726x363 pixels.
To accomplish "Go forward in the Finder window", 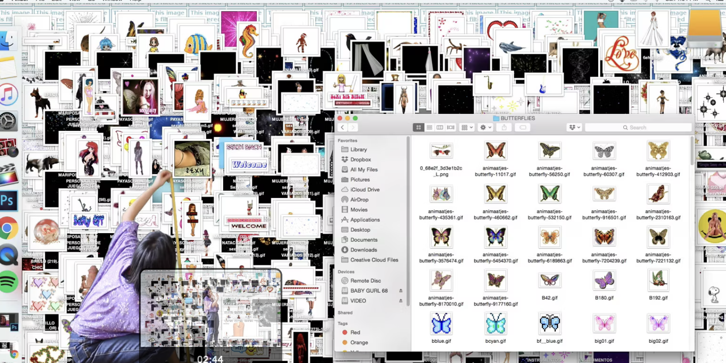I will (x=353, y=128).
